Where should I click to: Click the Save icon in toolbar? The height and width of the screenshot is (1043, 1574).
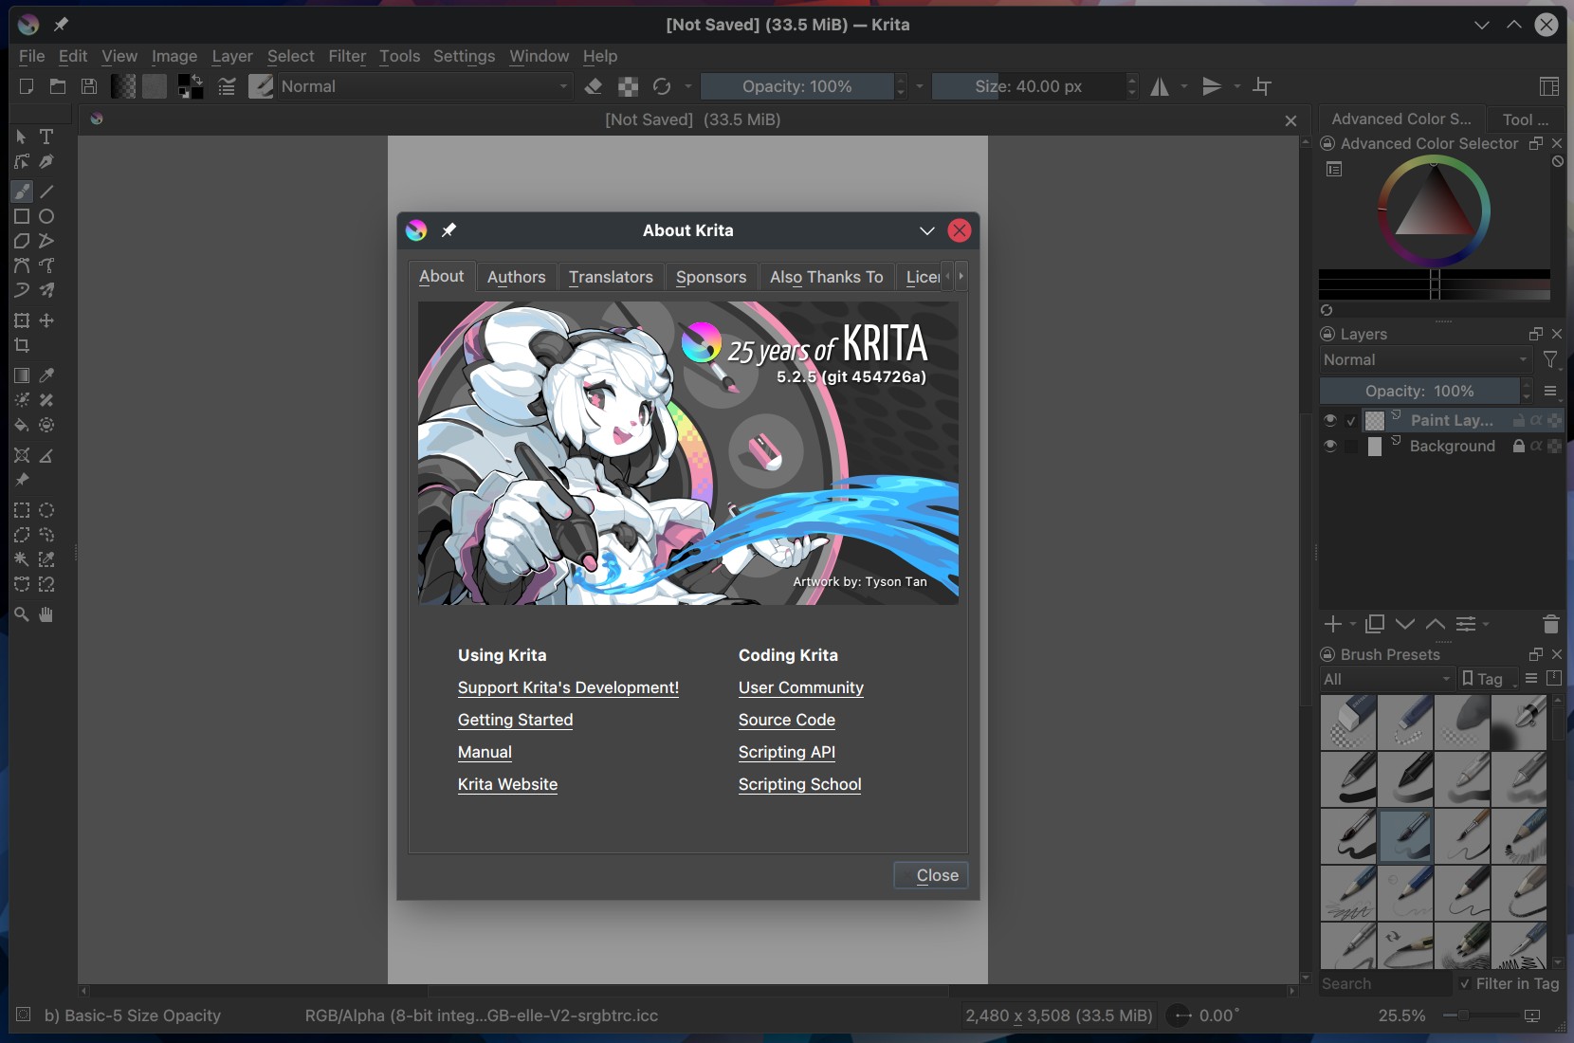click(89, 86)
